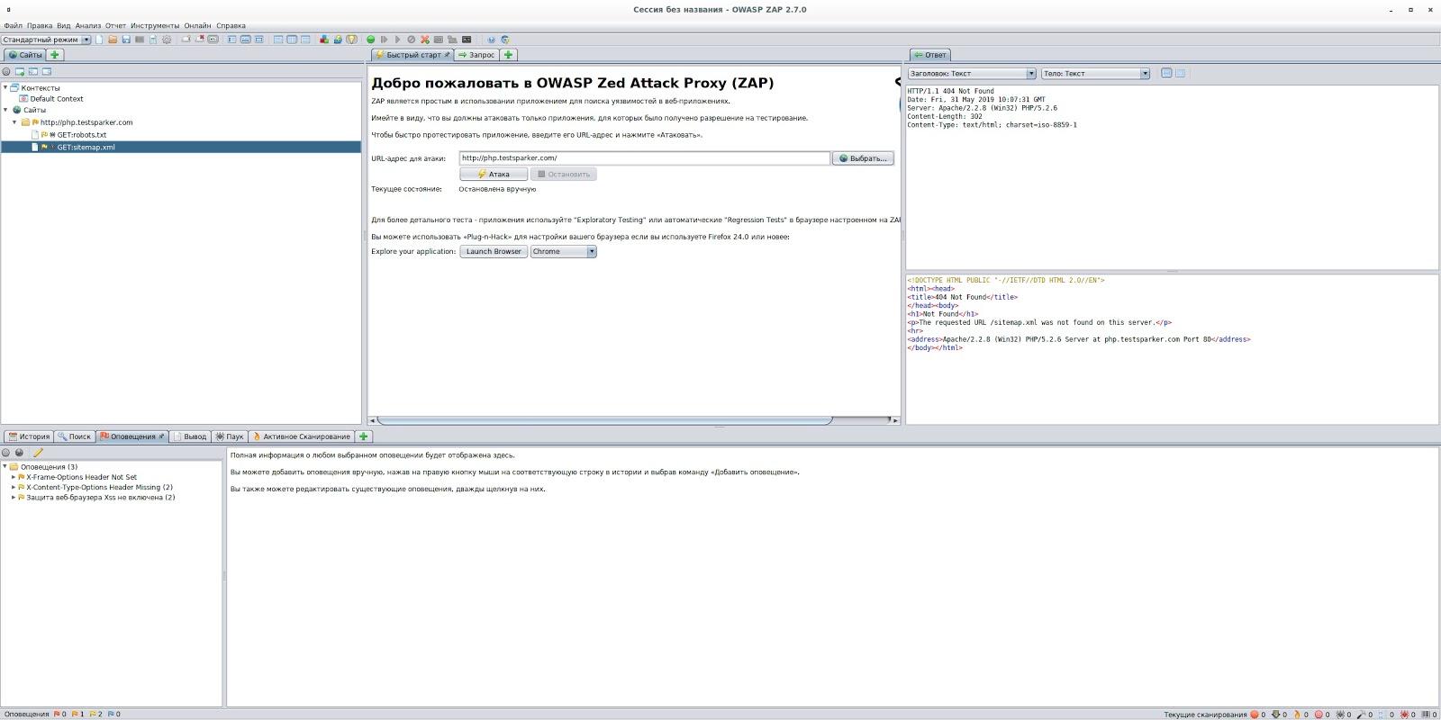Click the Step button in break toolbar

coord(384,40)
